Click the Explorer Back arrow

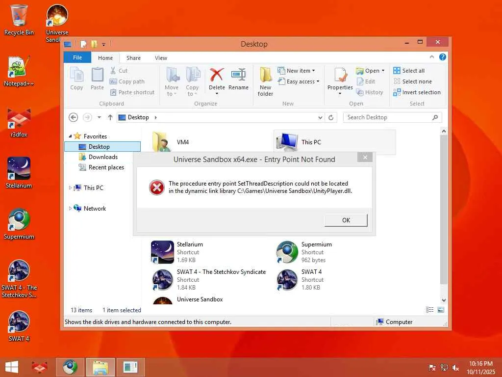[74, 117]
